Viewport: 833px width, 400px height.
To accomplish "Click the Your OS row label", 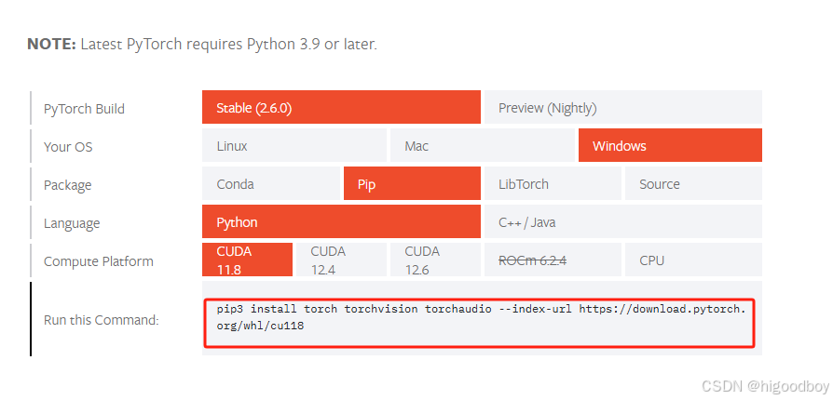I will coord(68,147).
